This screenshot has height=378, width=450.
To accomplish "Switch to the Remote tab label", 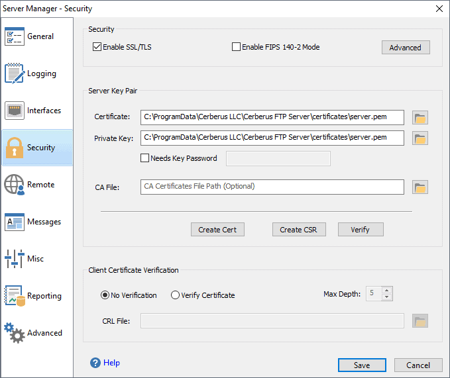I will [x=40, y=185].
